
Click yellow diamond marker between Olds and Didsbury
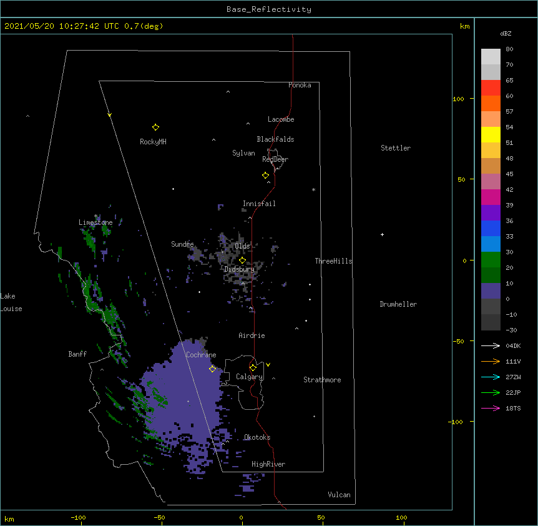click(242, 261)
